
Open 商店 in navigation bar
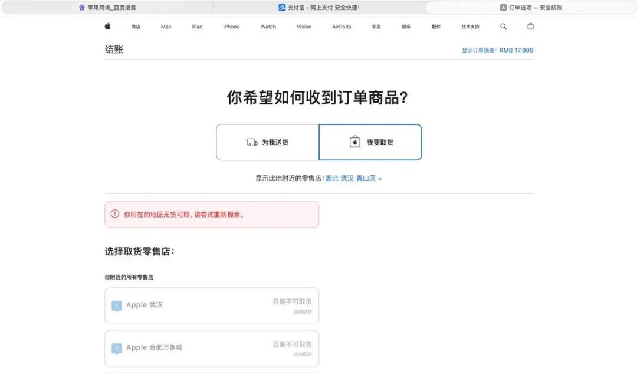(136, 27)
